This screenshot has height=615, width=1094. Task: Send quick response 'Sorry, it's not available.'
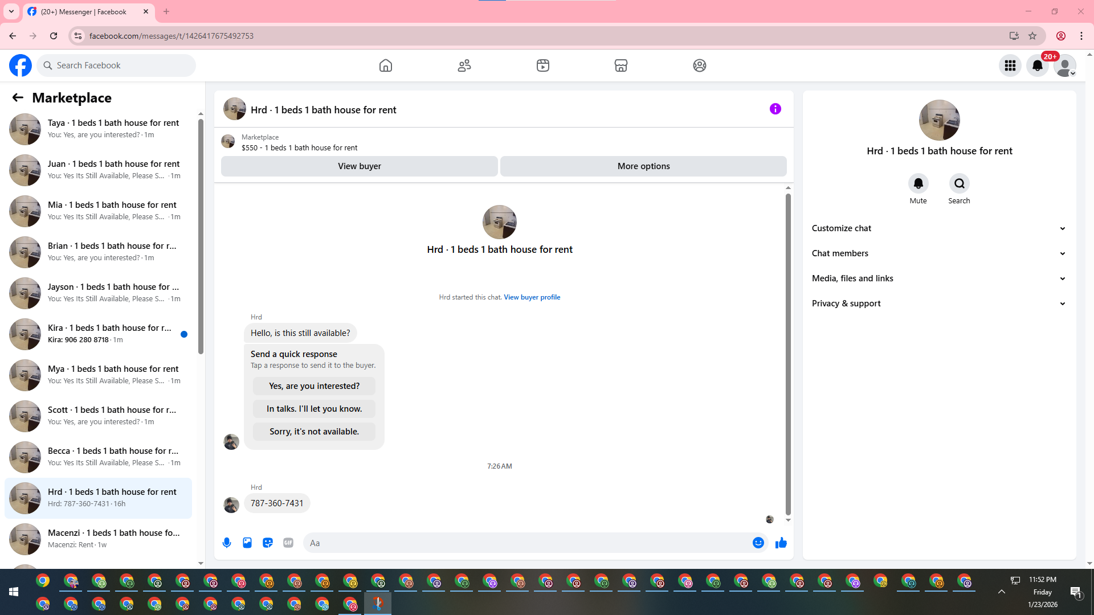click(x=314, y=432)
